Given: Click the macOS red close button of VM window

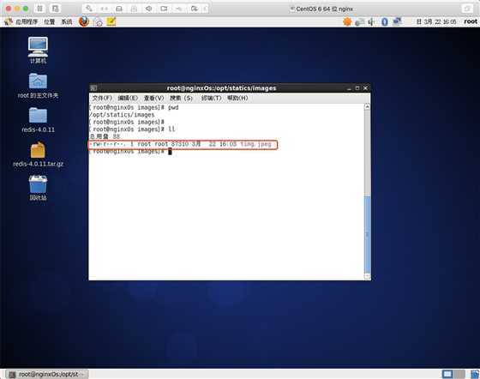Looking at the screenshot, I should click(x=9, y=9).
